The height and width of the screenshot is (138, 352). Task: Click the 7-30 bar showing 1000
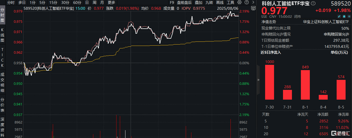tap(270, 82)
